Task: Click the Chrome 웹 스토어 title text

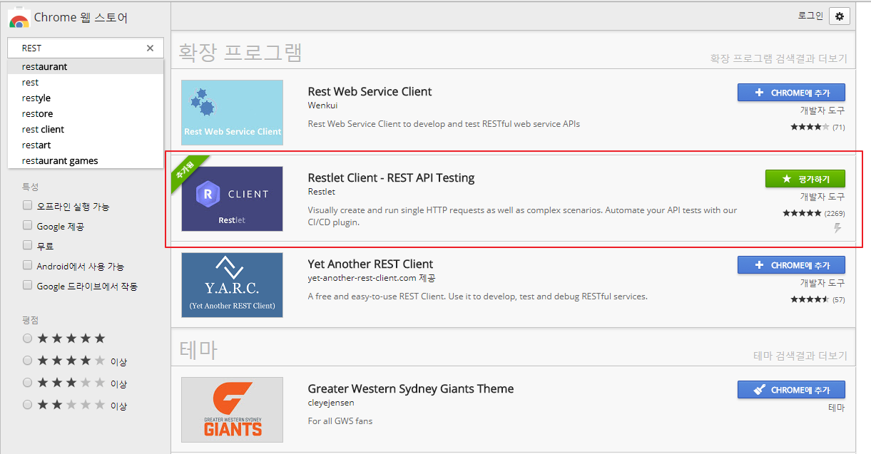Action: pyautogui.click(x=81, y=18)
